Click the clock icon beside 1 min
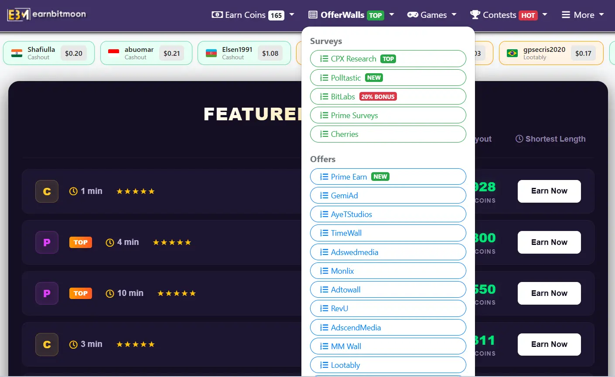615x377 pixels. coord(73,191)
